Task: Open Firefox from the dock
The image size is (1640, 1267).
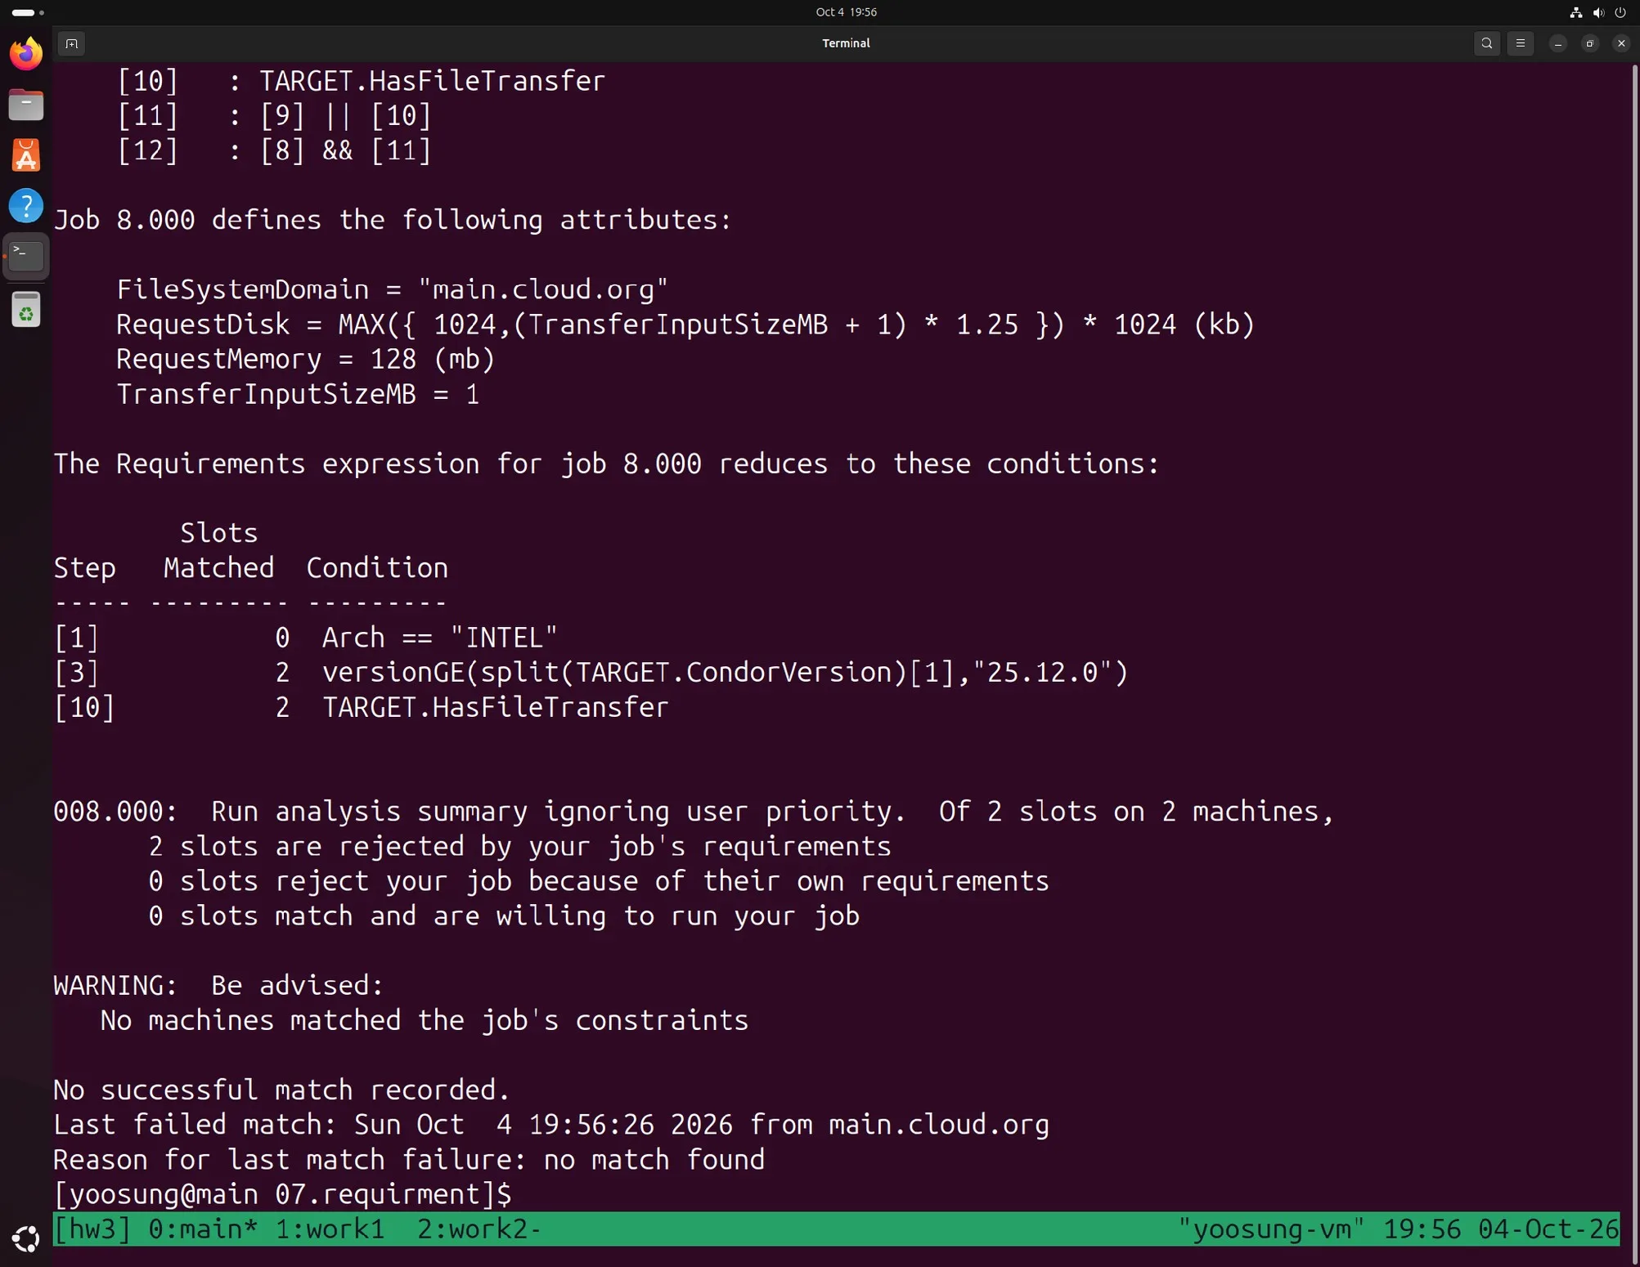Action: pyautogui.click(x=26, y=54)
